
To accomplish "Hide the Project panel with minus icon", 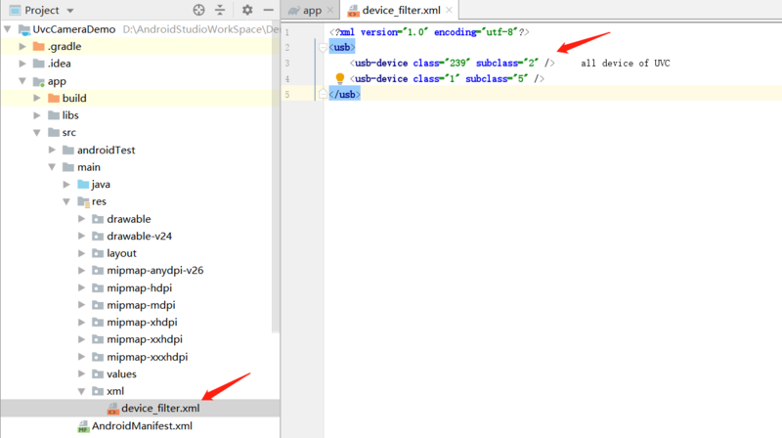I will [268, 10].
